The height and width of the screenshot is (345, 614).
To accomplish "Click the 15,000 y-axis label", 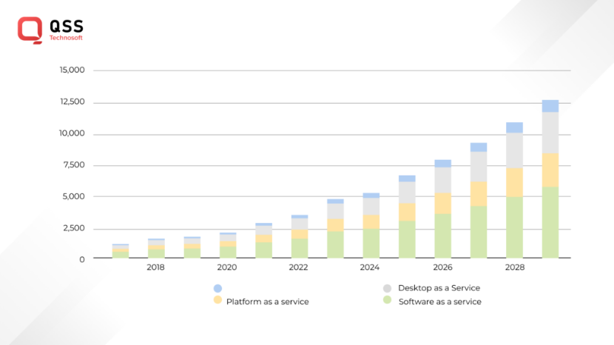I will tap(72, 70).
